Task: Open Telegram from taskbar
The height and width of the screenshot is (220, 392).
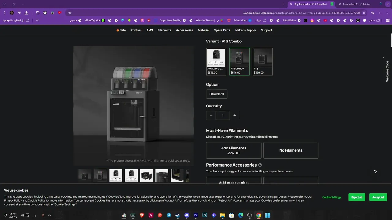Action: [x=169, y=215]
